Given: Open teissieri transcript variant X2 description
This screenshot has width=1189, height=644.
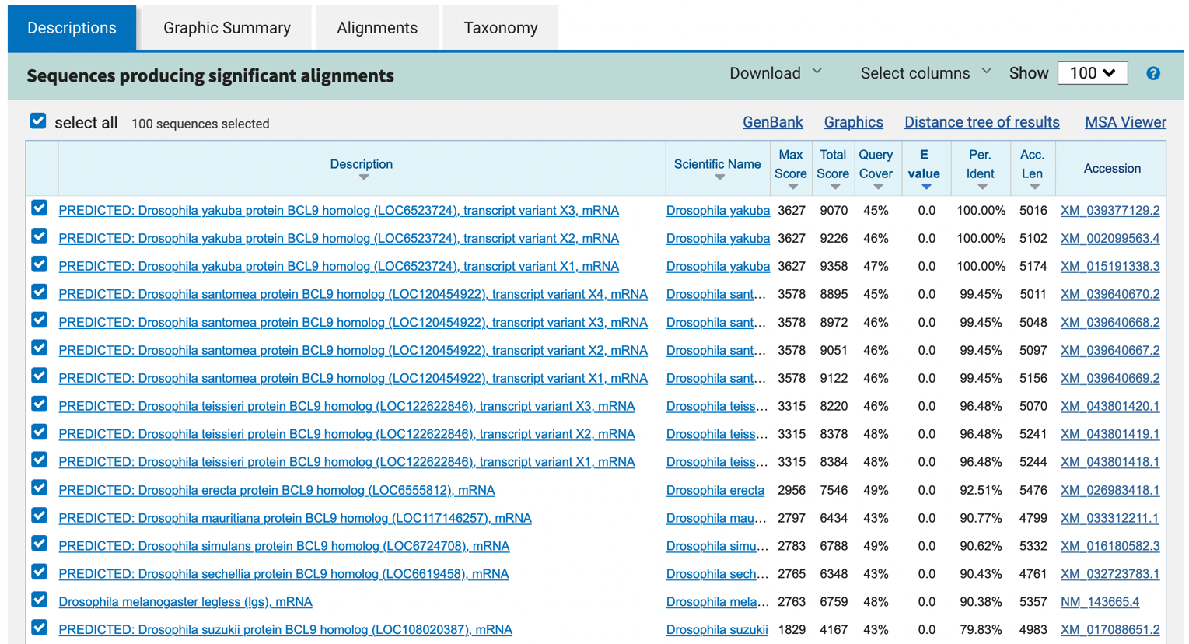Looking at the screenshot, I should (x=347, y=434).
